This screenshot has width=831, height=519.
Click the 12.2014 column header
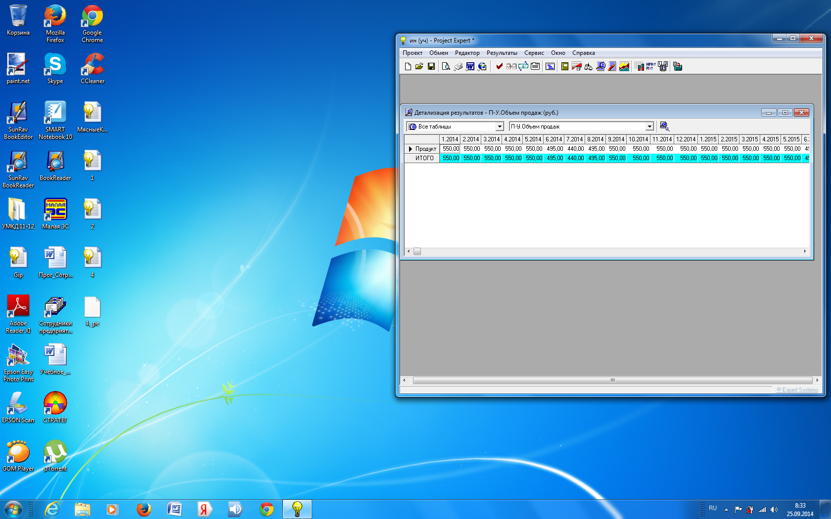pos(686,139)
